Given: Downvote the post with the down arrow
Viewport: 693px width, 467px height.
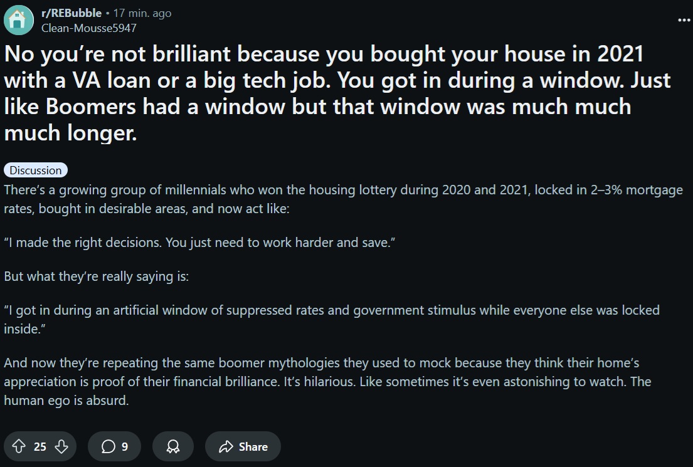Looking at the screenshot, I should (61, 446).
